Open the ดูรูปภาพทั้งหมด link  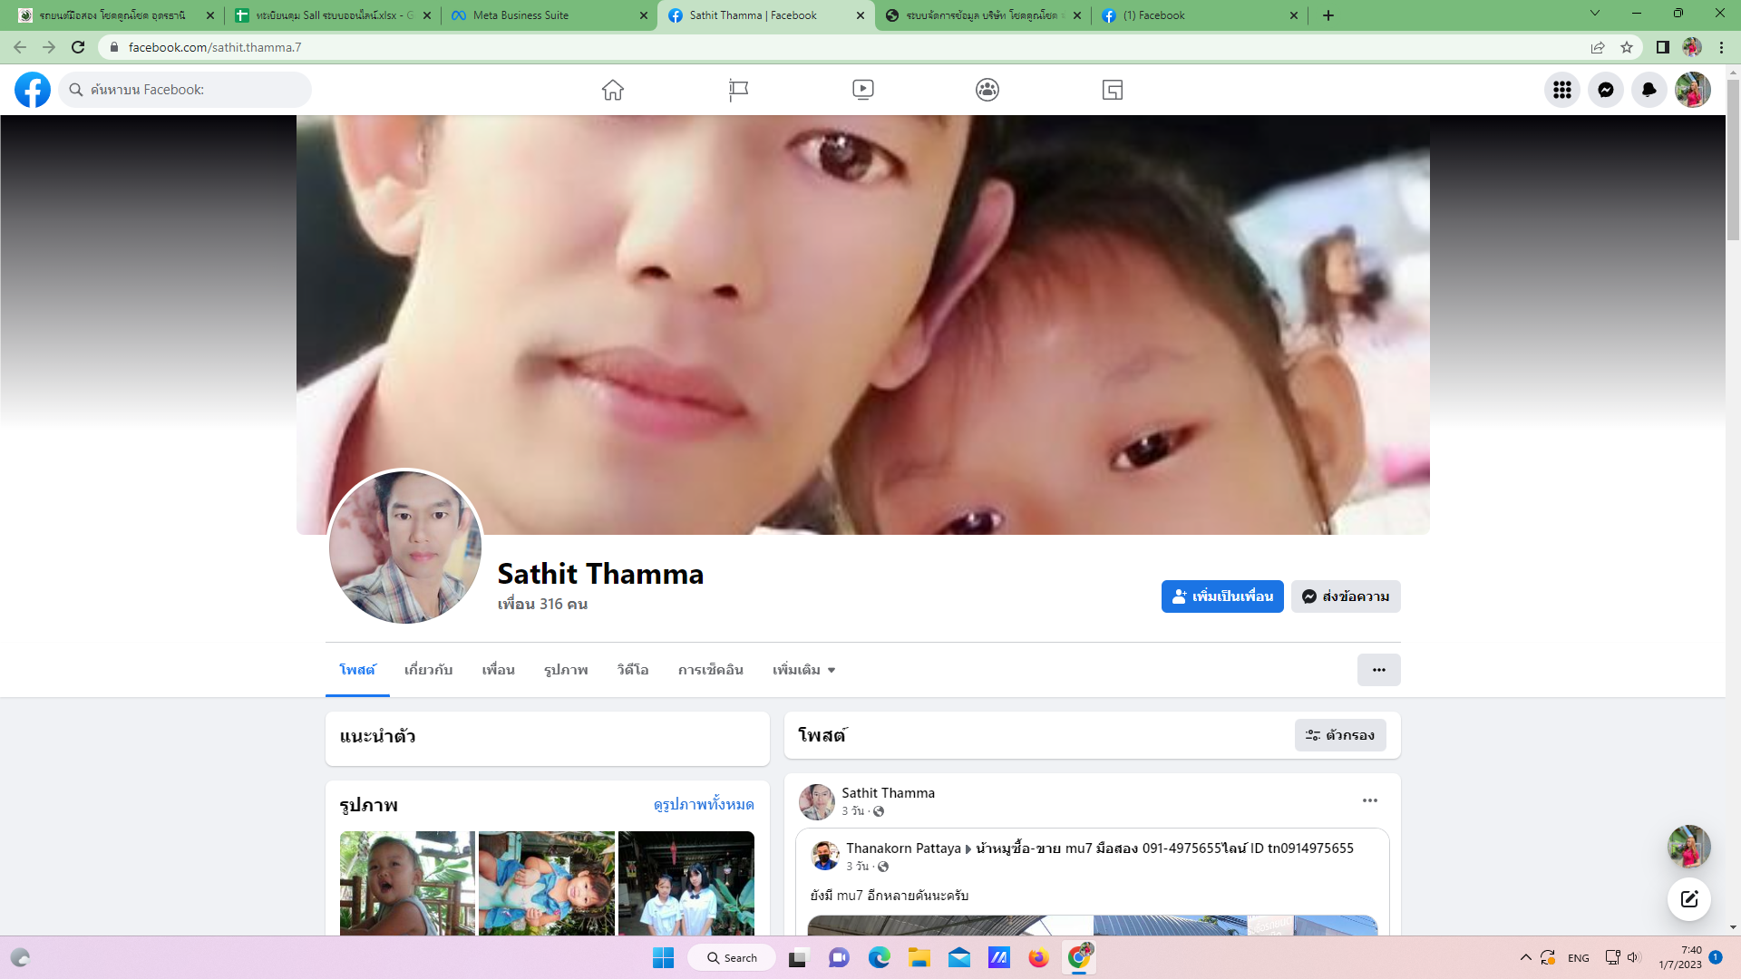click(x=704, y=804)
